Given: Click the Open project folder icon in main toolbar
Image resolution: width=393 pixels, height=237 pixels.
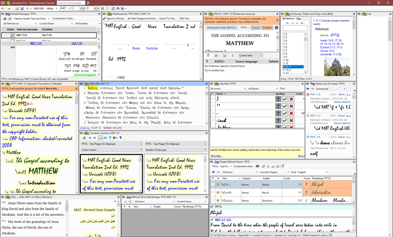Looking at the screenshot, I should pyautogui.click(x=17, y=9).
